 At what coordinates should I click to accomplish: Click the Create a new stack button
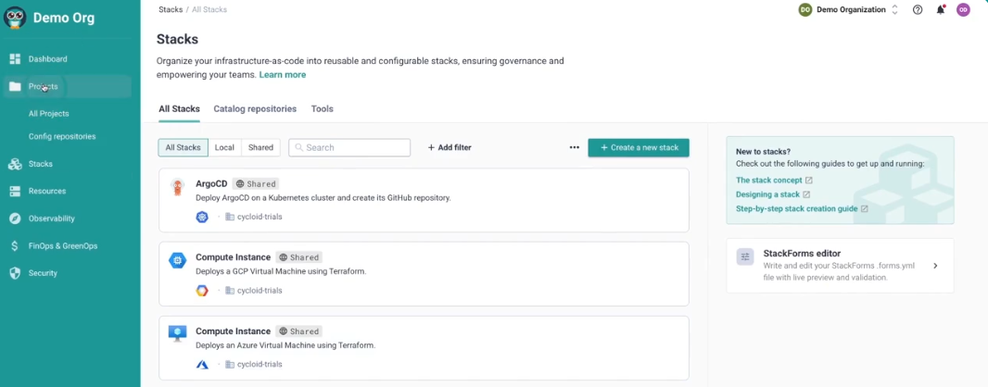tap(639, 147)
